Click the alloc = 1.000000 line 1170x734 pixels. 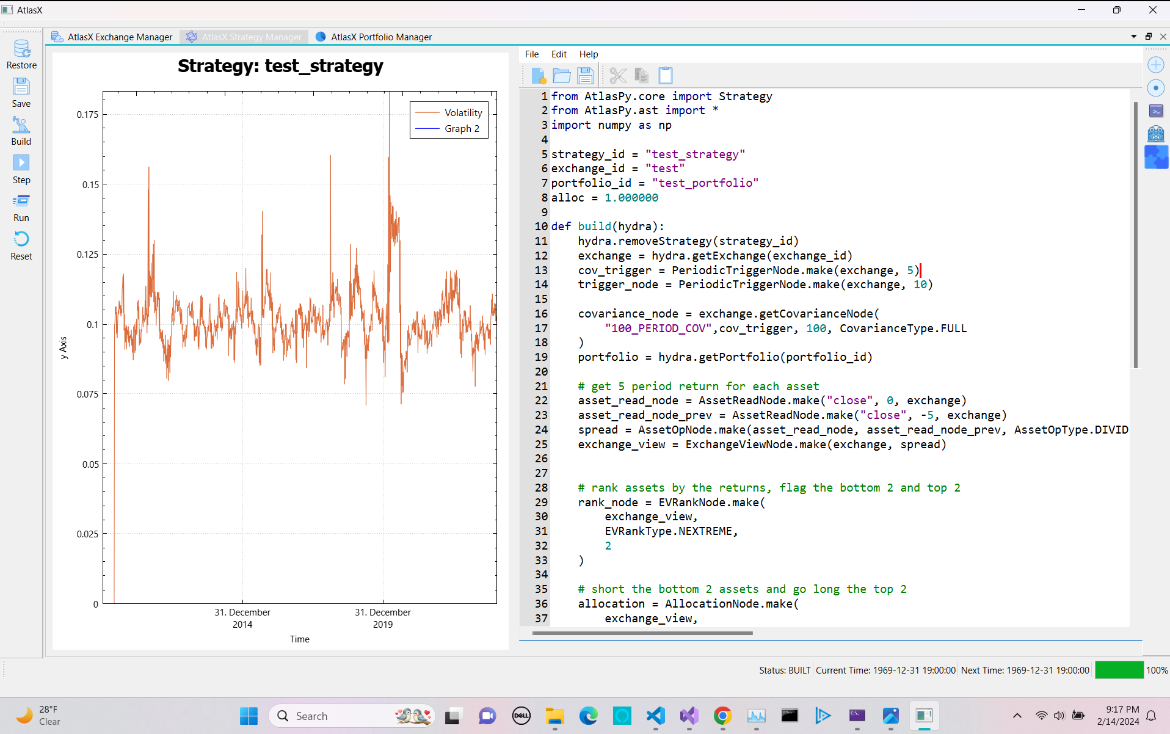tap(605, 197)
